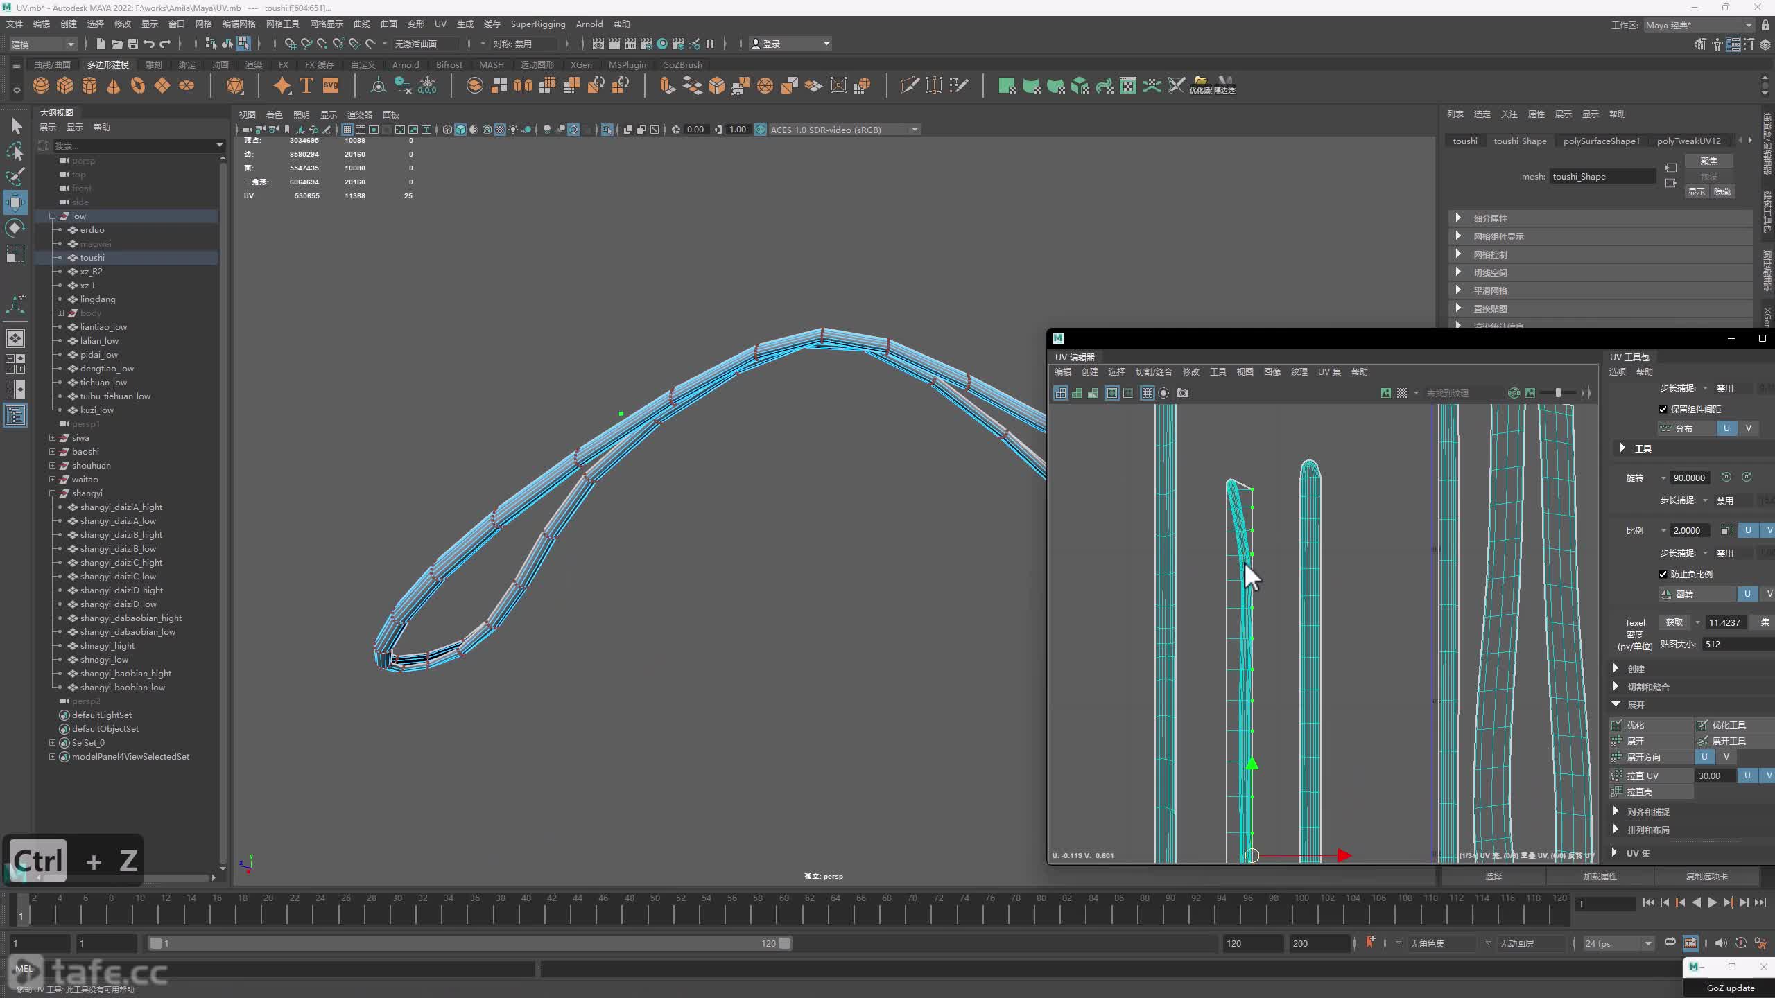Expand the 对齐和捕捉 section

pyautogui.click(x=1616, y=812)
